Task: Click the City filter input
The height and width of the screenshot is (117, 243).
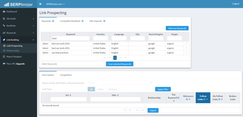Action: (137, 38)
